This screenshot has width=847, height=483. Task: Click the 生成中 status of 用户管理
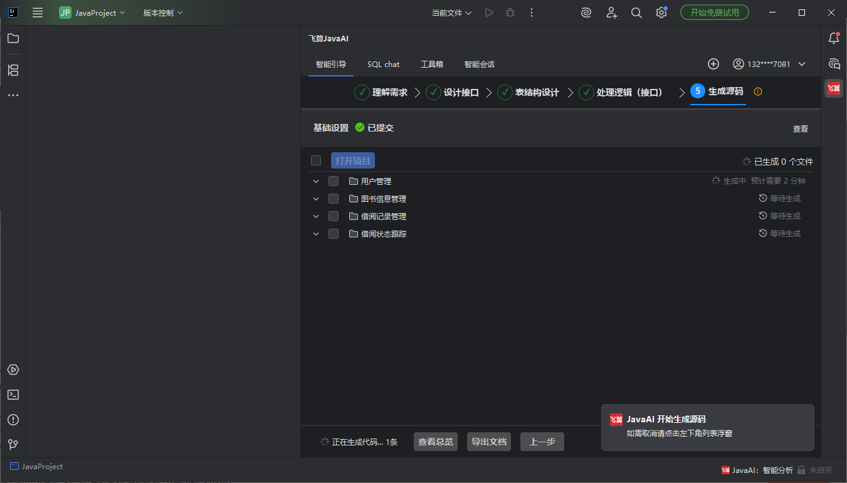pos(735,180)
